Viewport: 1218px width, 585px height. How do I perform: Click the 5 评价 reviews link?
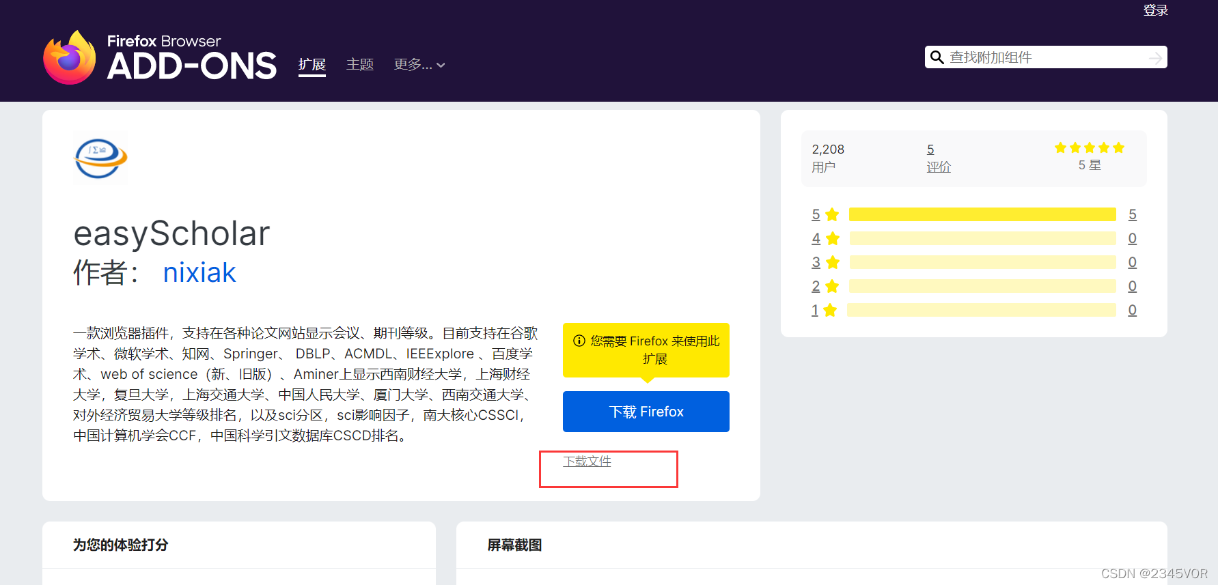point(939,158)
